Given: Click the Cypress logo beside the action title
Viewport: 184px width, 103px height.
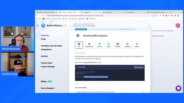Looking at the screenshot, I should click(x=78, y=35).
